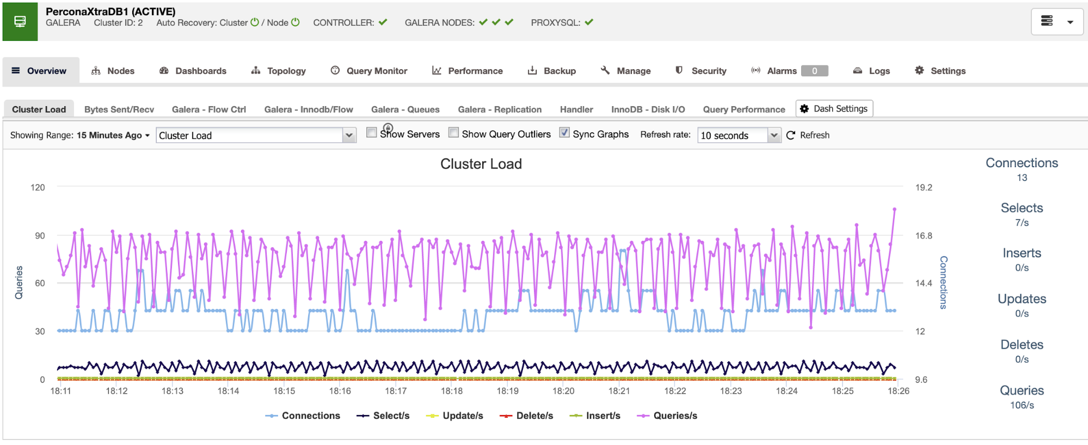Click the server list icon at top right
The width and height of the screenshot is (1088, 445).
1047,21
